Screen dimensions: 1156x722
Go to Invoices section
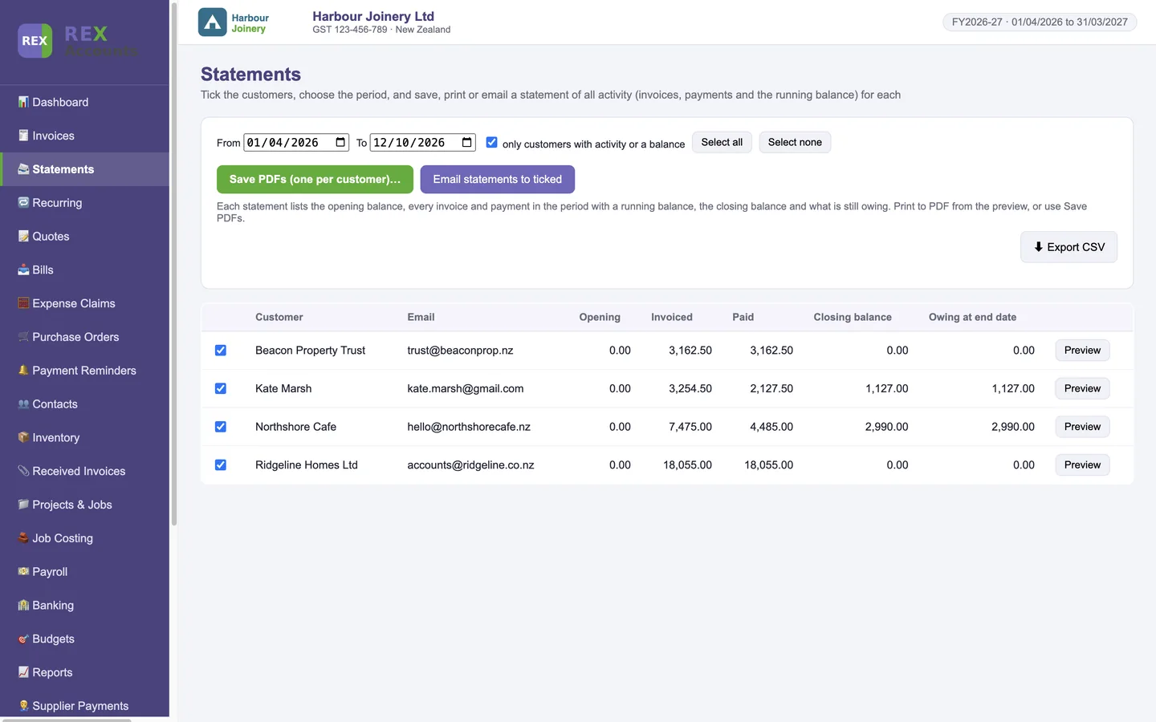pyautogui.click(x=84, y=136)
